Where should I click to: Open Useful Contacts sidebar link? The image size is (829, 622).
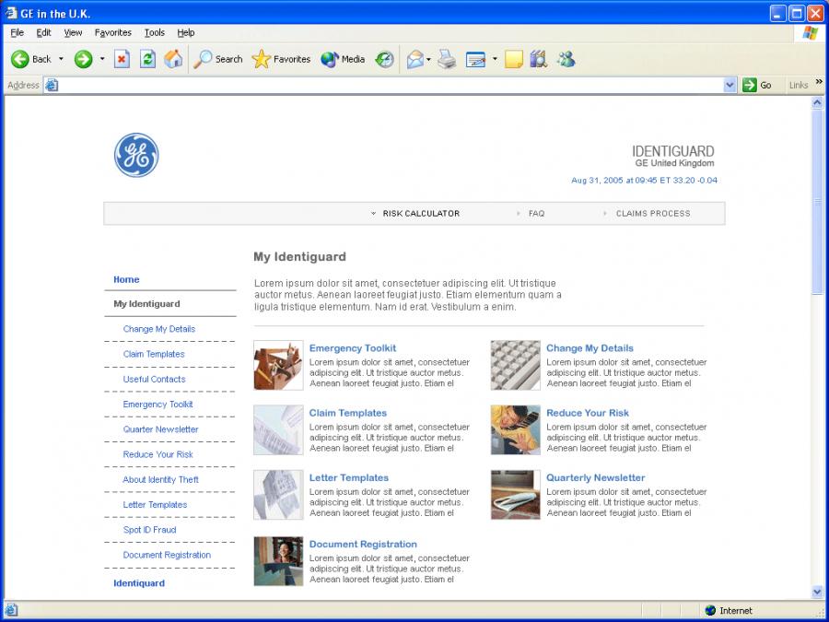(x=154, y=380)
